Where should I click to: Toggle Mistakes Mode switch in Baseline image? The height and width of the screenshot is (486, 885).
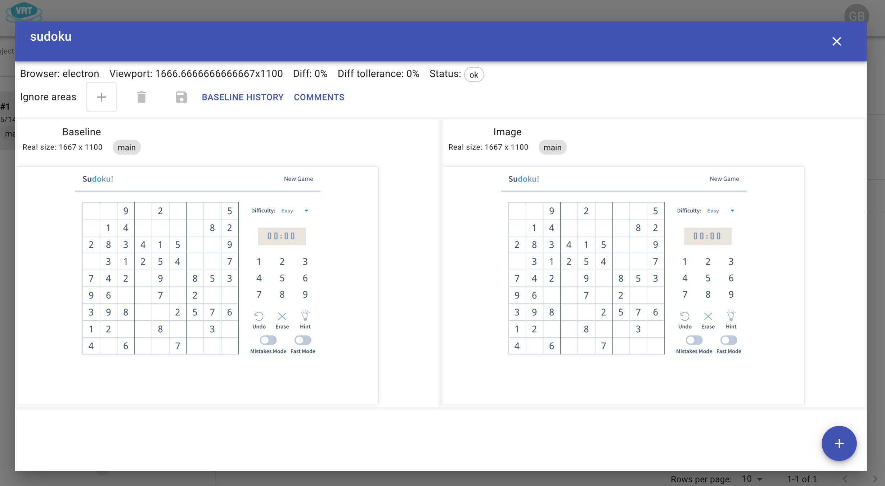click(x=268, y=340)
